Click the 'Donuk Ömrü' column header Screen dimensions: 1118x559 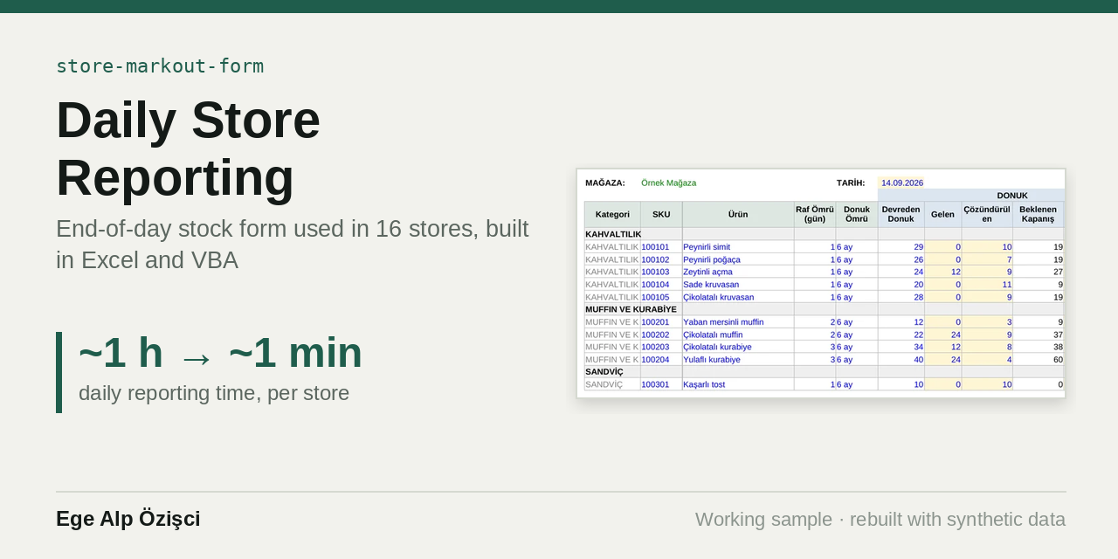click(857, 215)
